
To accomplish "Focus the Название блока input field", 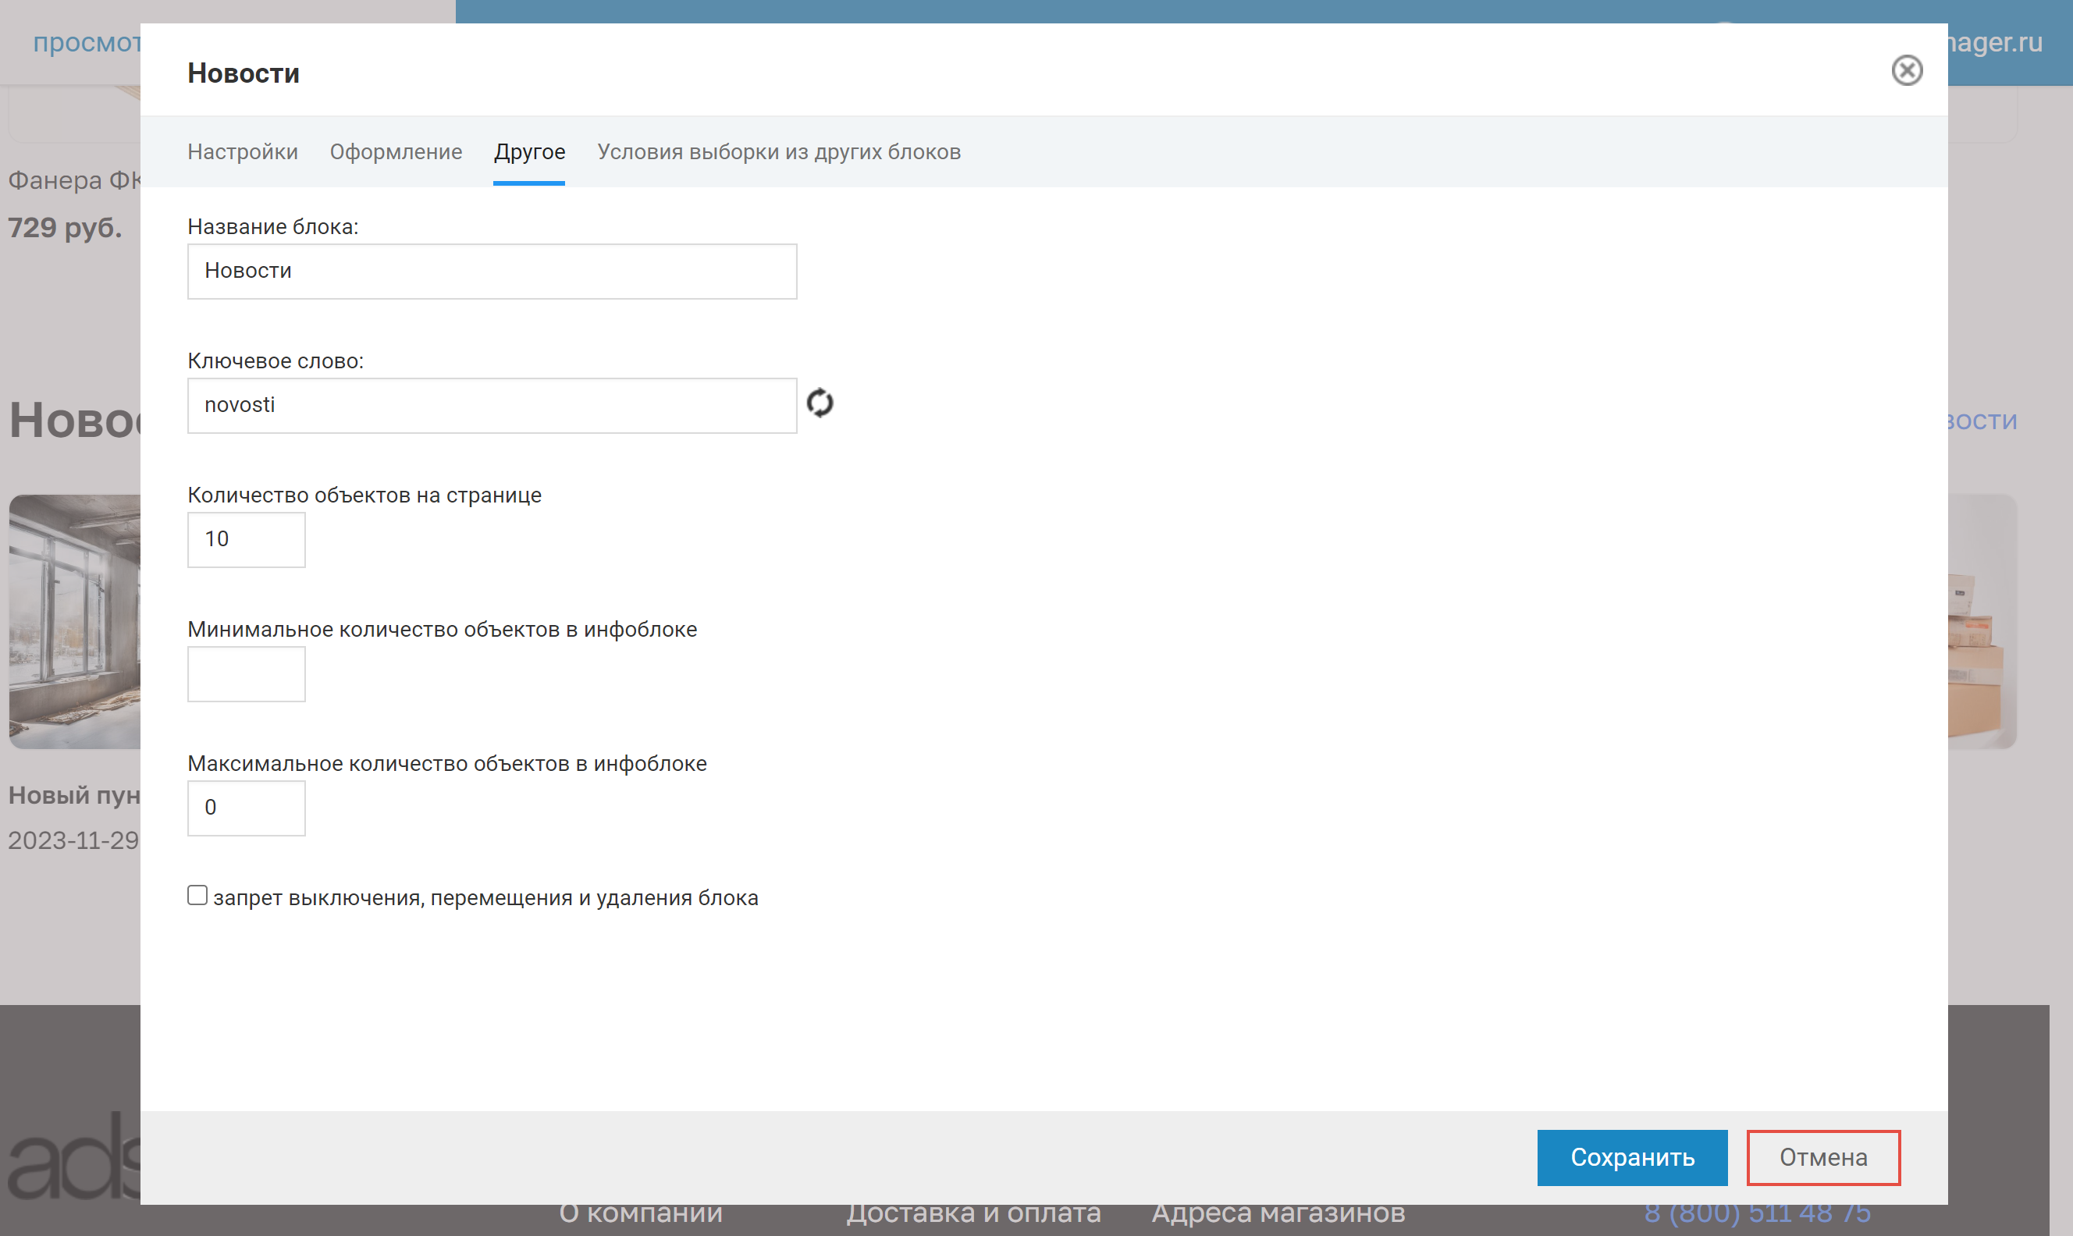I will pyautogui.click(x=492, y=272).
